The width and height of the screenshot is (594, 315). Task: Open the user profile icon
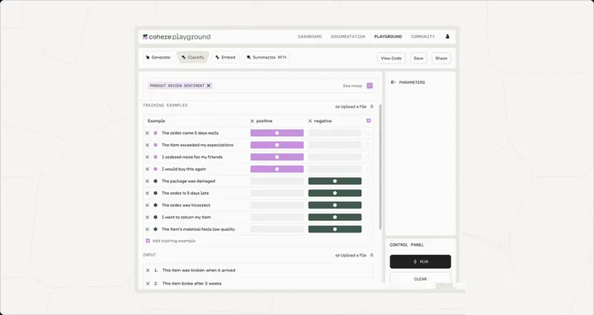click(447, 36)
